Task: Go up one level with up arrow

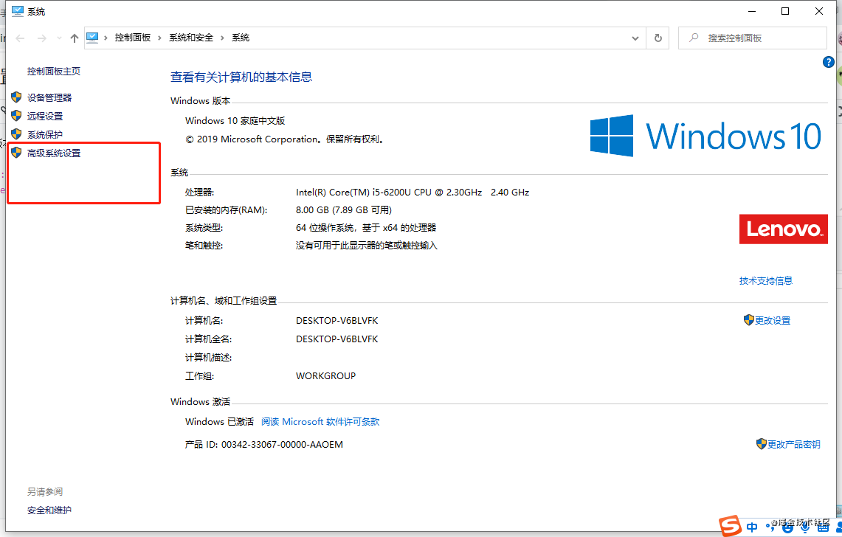Action: click(74, 38)
